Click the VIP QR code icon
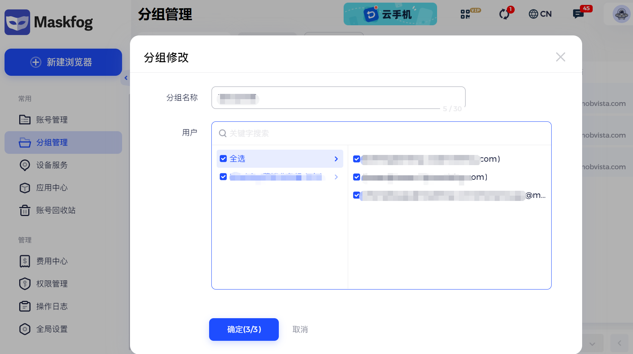The image size is (633, 354). point(466,14)
